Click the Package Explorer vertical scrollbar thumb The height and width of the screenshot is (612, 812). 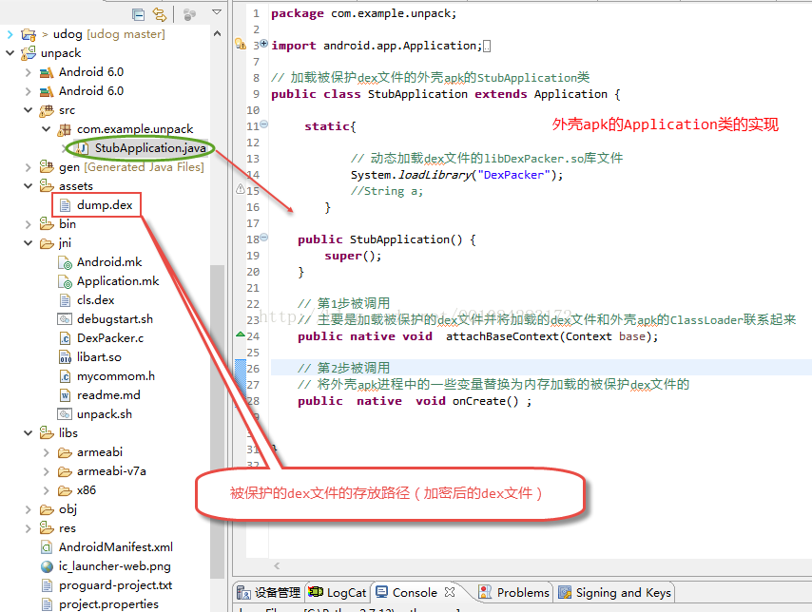pos(217,420)
